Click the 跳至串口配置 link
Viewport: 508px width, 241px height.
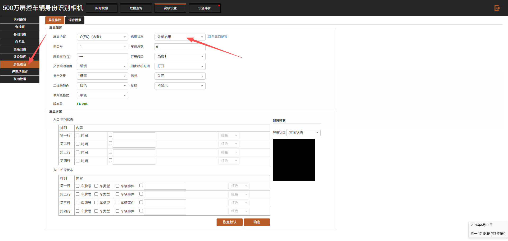218,37
